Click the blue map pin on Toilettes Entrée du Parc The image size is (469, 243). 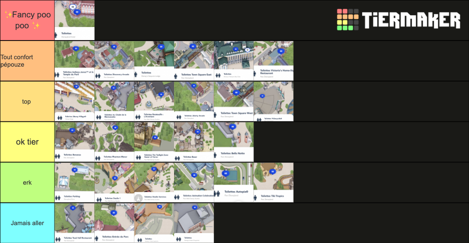coord(113,213)
